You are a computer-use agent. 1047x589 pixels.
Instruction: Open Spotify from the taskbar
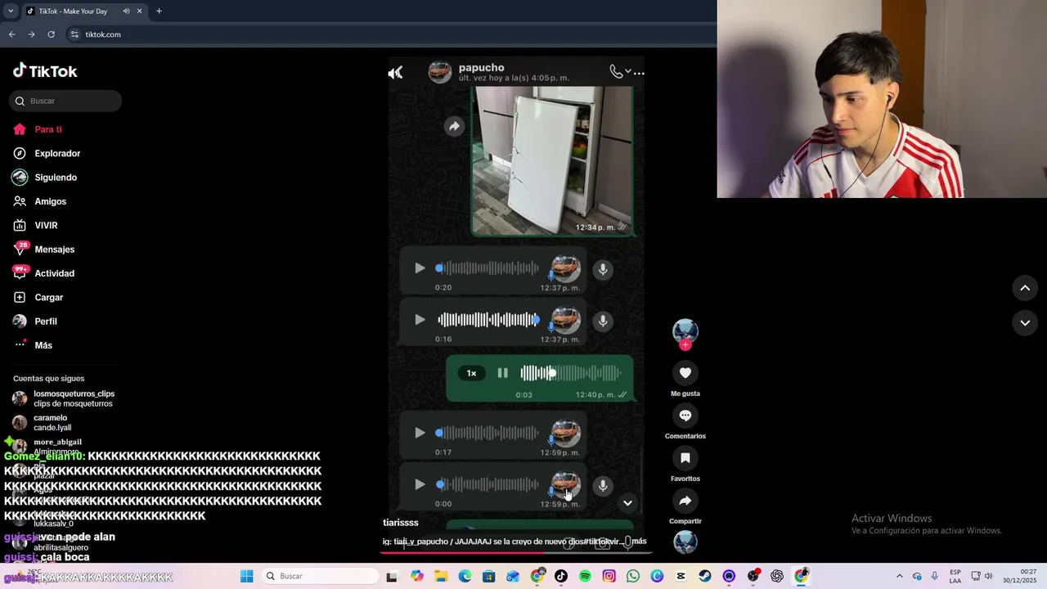click(x=585, y=576)
